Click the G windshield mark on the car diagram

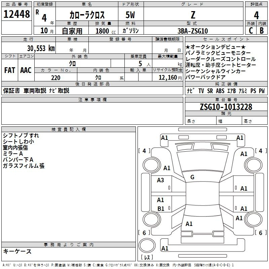point(192,177)
